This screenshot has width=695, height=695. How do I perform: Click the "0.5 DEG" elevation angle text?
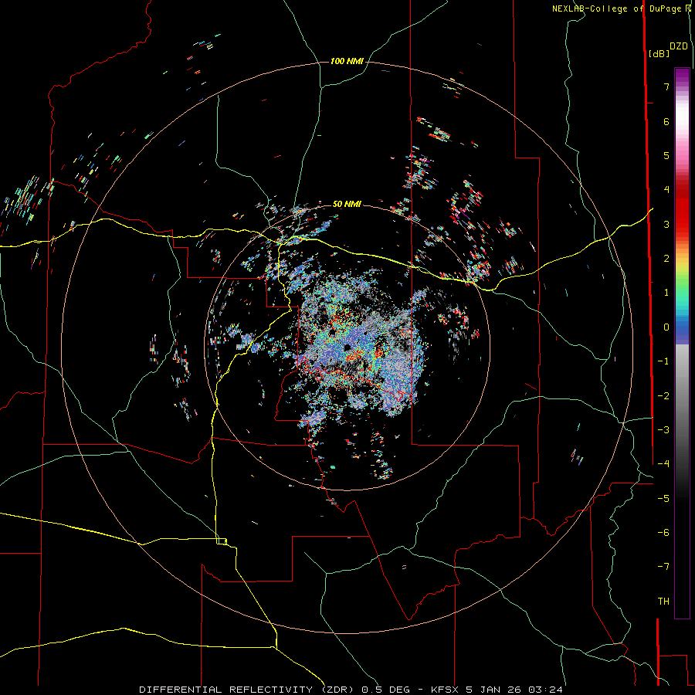385,690
